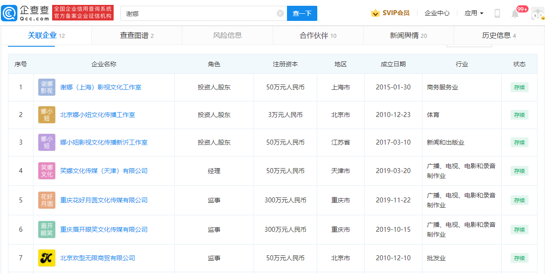Image resolution: width=545 pixels, height=274 pixels.
Task: Click the user avatar in header
Action: pyautogui.click(x=537, y=13)
